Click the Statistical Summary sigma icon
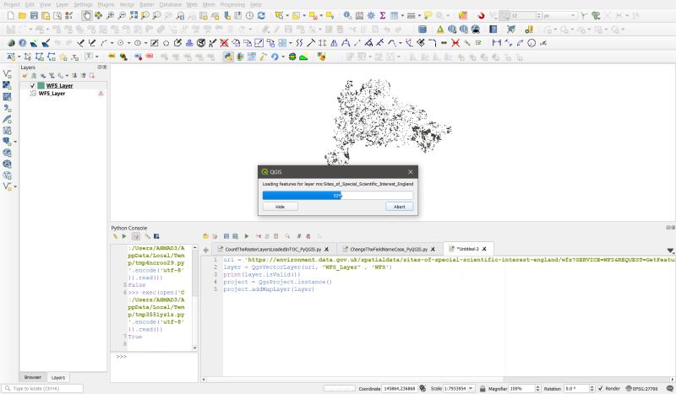The width and height of the screenshot is (676, 394). 383,15
